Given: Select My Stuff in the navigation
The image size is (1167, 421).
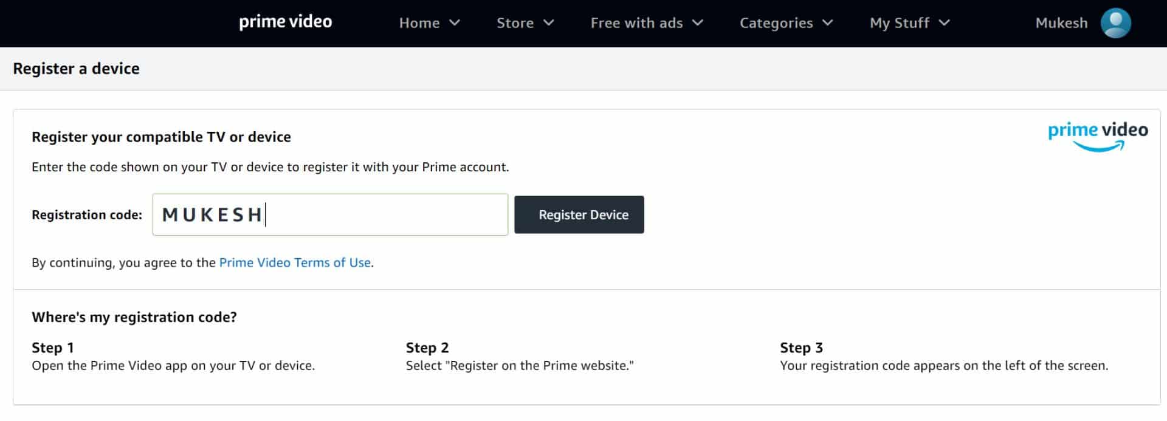Looking at the screenshot, I should tap(899, 22).
